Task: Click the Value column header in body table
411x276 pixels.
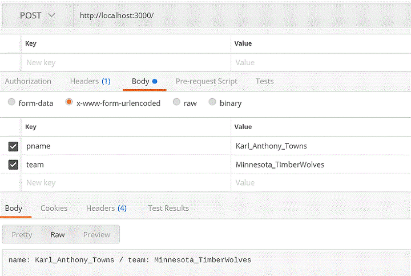Action: pos(243,127)
